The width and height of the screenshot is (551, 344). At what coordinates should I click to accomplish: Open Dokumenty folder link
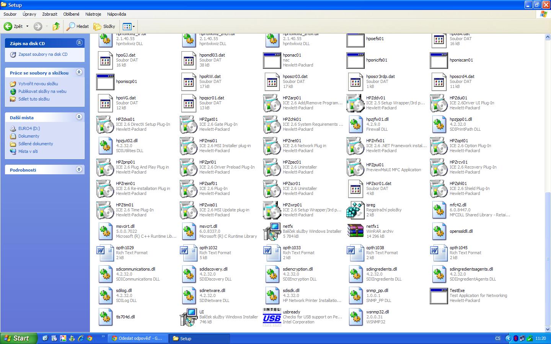coord(29,136)
